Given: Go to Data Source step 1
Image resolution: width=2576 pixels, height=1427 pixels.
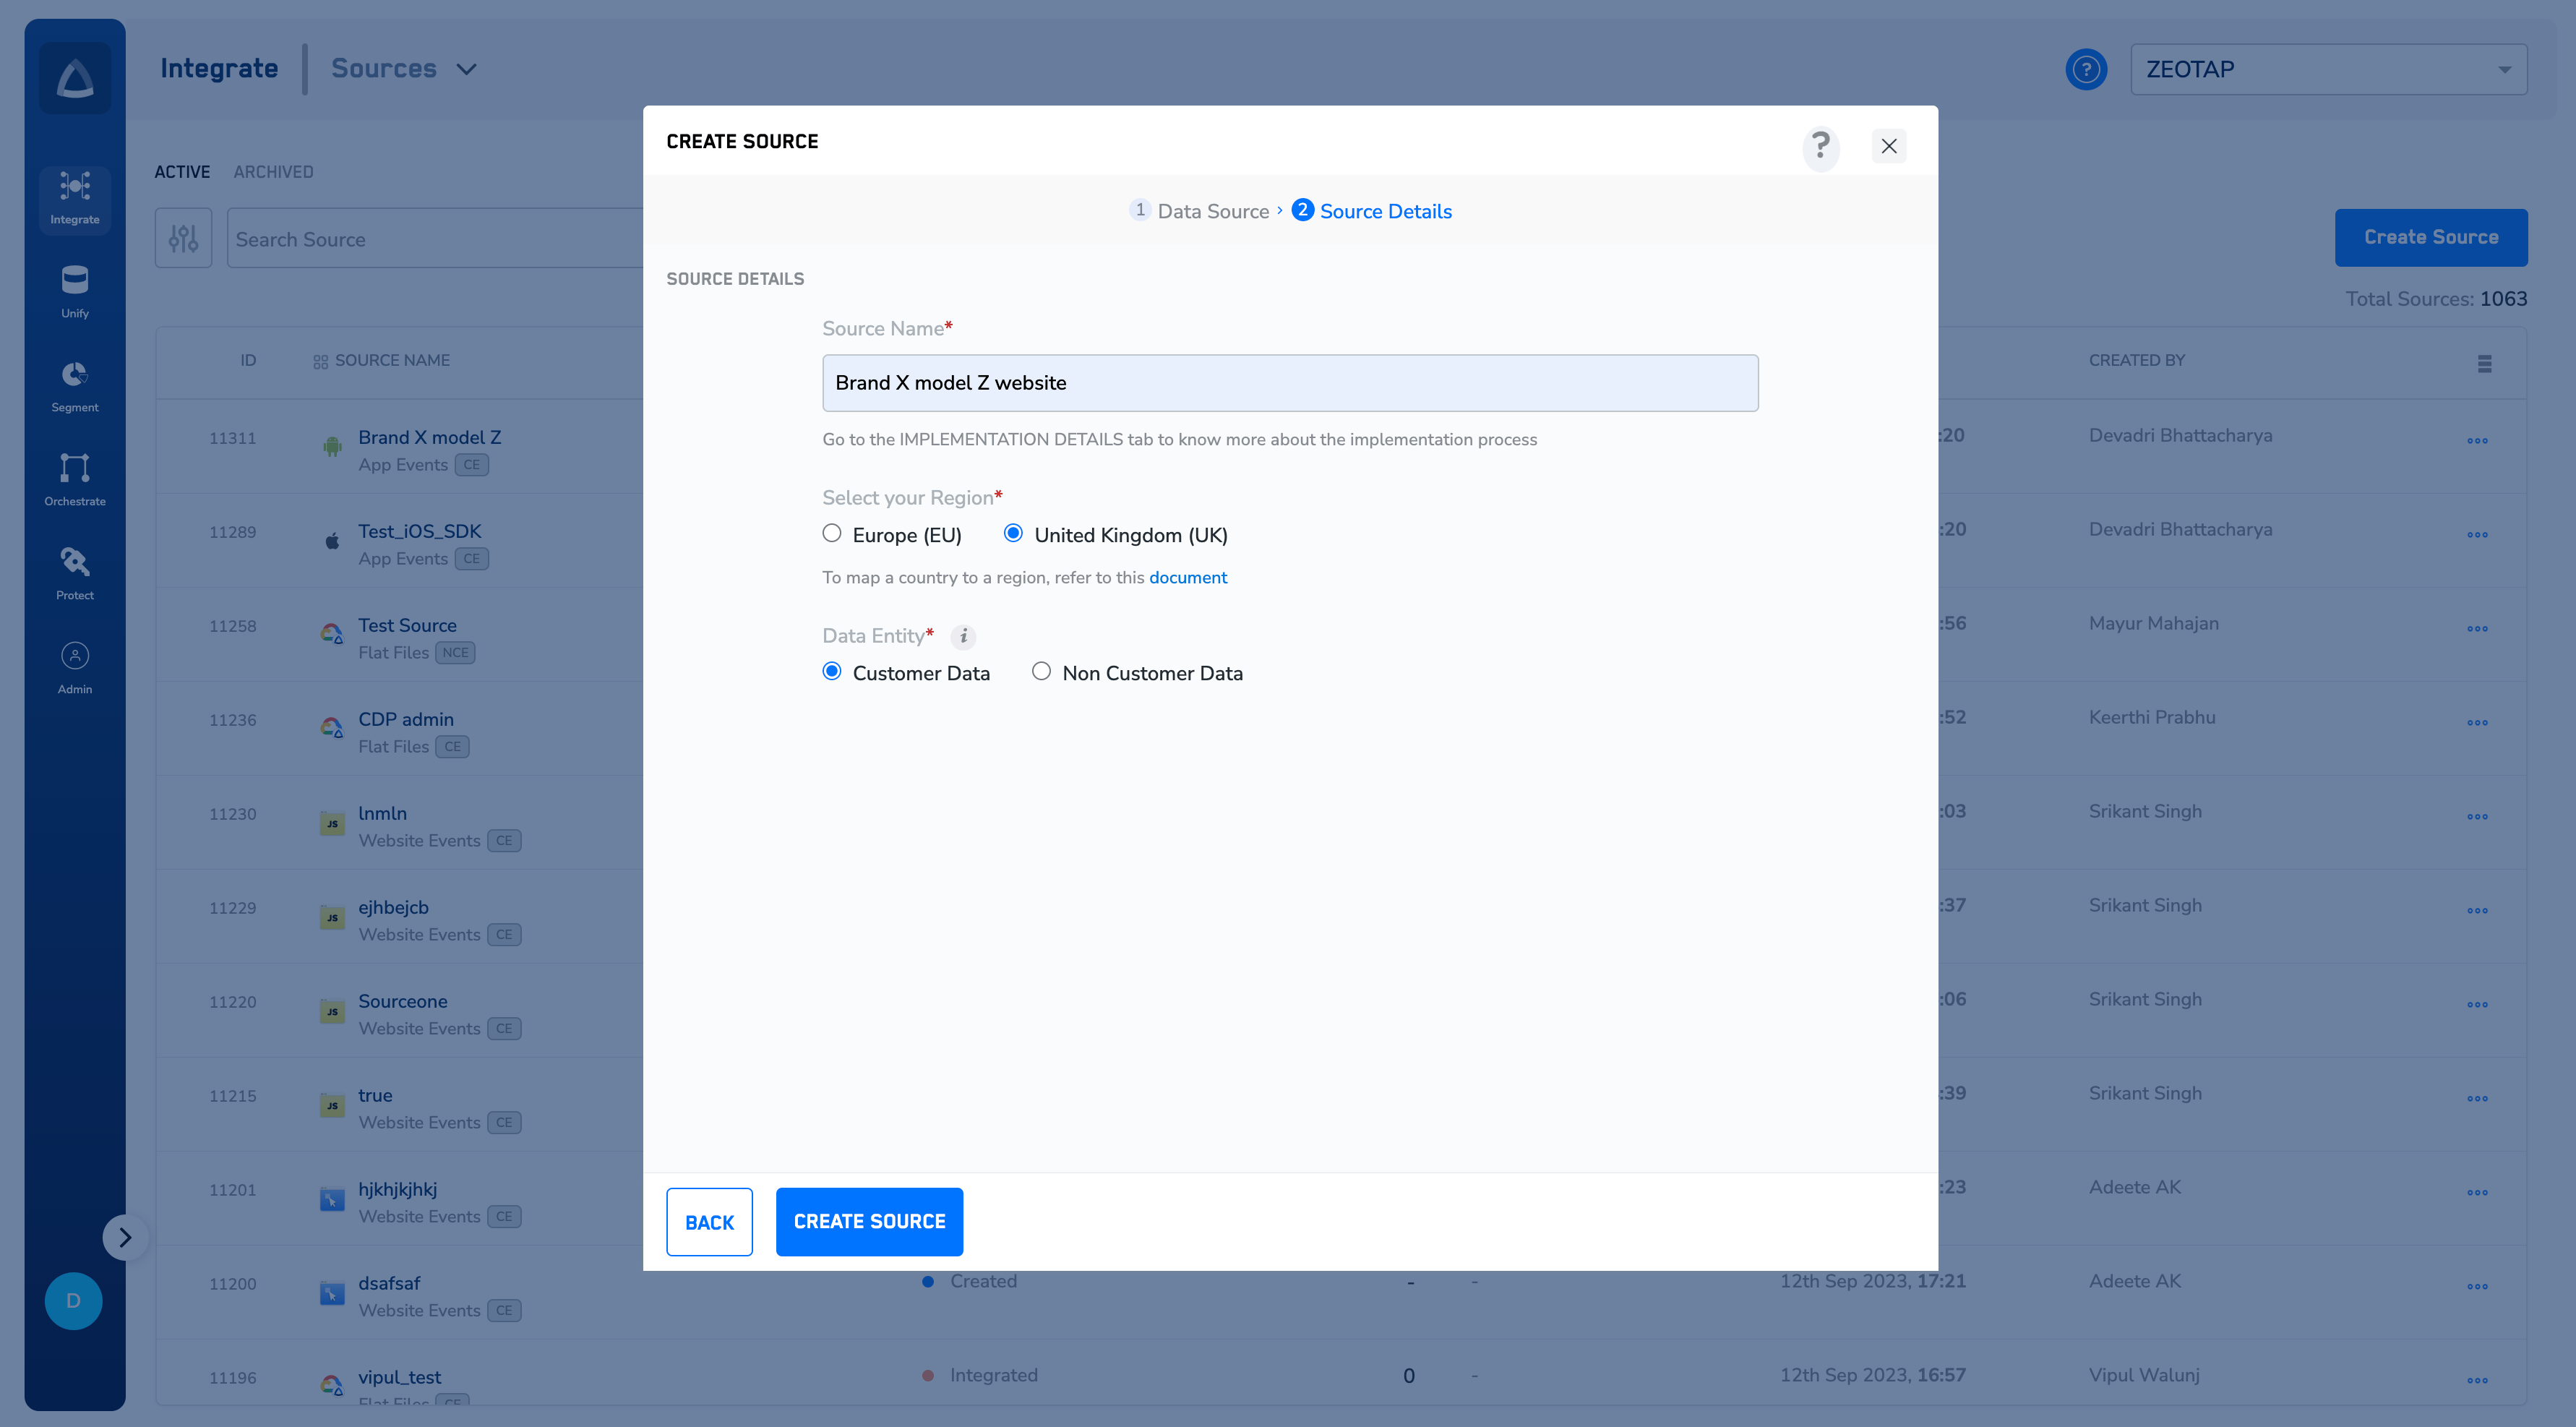Looking at the screenshot, I should pos(1199,211).
